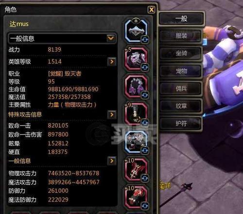Expand the 特殊攻击信息 section arrow
Image resolution: width=243 pixels, height=214 pixels.
(112, 115)
